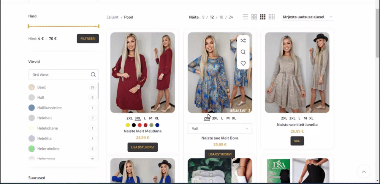Open the blue blouse with hat product image
380x184 pixels.
click(x=142, y=170)
